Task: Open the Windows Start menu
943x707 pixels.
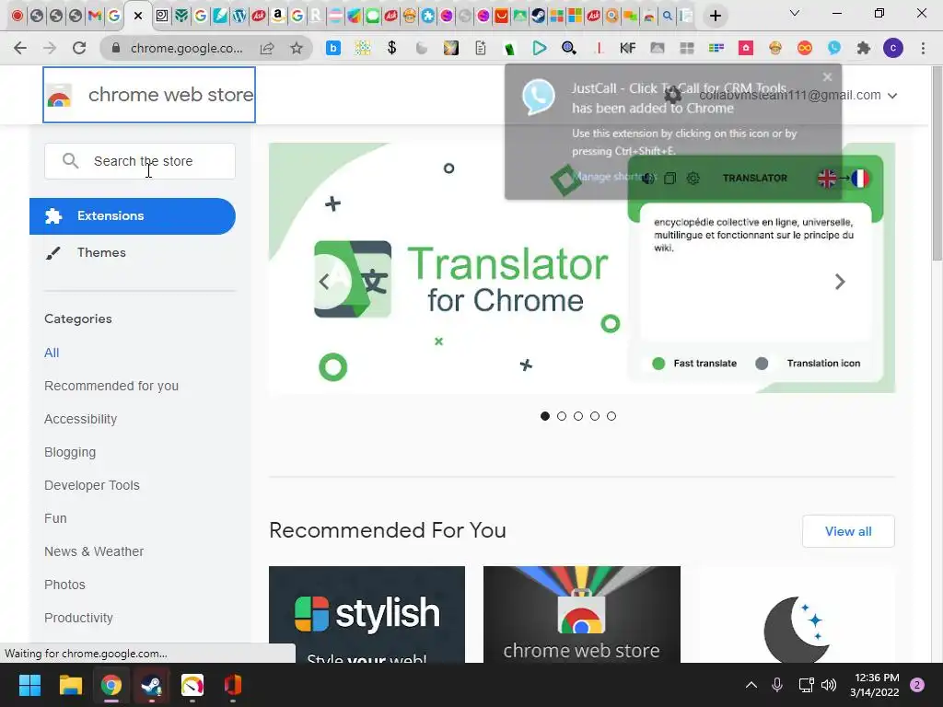Action: [x=29, y=685]
